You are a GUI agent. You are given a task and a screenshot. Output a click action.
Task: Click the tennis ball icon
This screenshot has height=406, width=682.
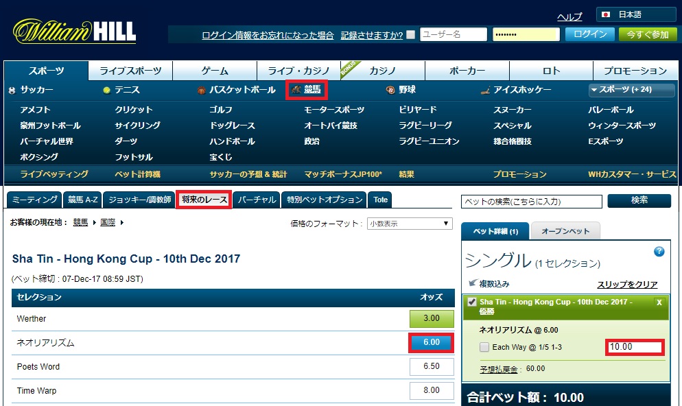106,91
